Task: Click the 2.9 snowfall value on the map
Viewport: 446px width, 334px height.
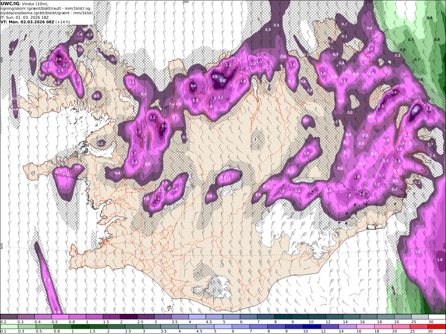Action: coord(394,92)
